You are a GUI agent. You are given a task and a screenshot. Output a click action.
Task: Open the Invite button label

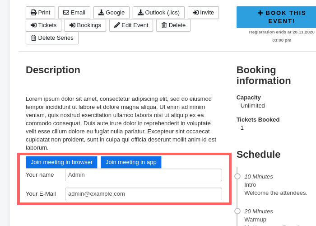pyautogui.click(x=207, y=13)
